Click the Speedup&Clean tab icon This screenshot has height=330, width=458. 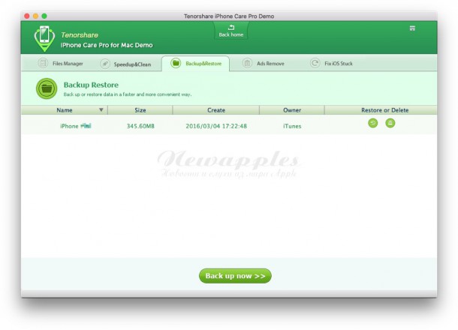pyautogui.click(x=105, y=64)
